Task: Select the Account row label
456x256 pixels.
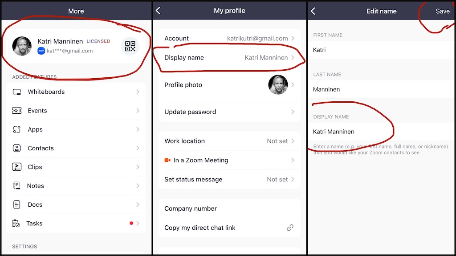Action: (x=176, y=38)
